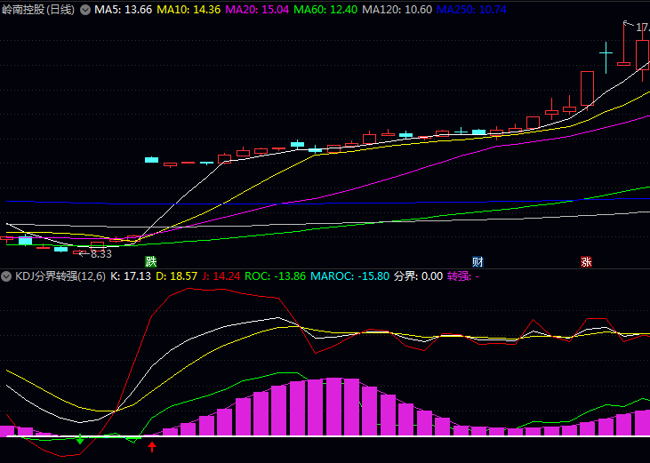Click the red up arrow signal

pos(152,446)
